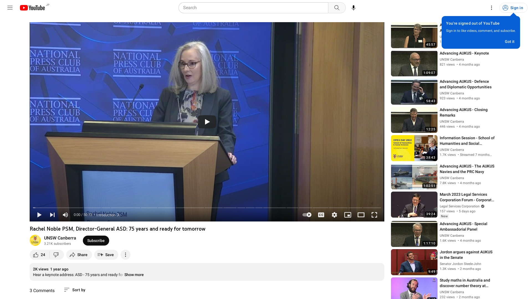Open the player settings gear

coord(334,215)
